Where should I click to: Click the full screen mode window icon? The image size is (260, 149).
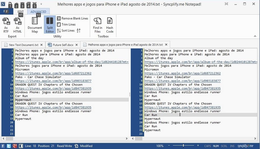[x=226, y=4]
